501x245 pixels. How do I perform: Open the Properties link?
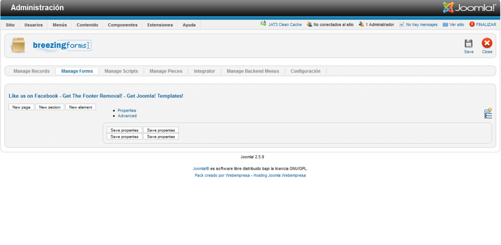click(127, 110)
